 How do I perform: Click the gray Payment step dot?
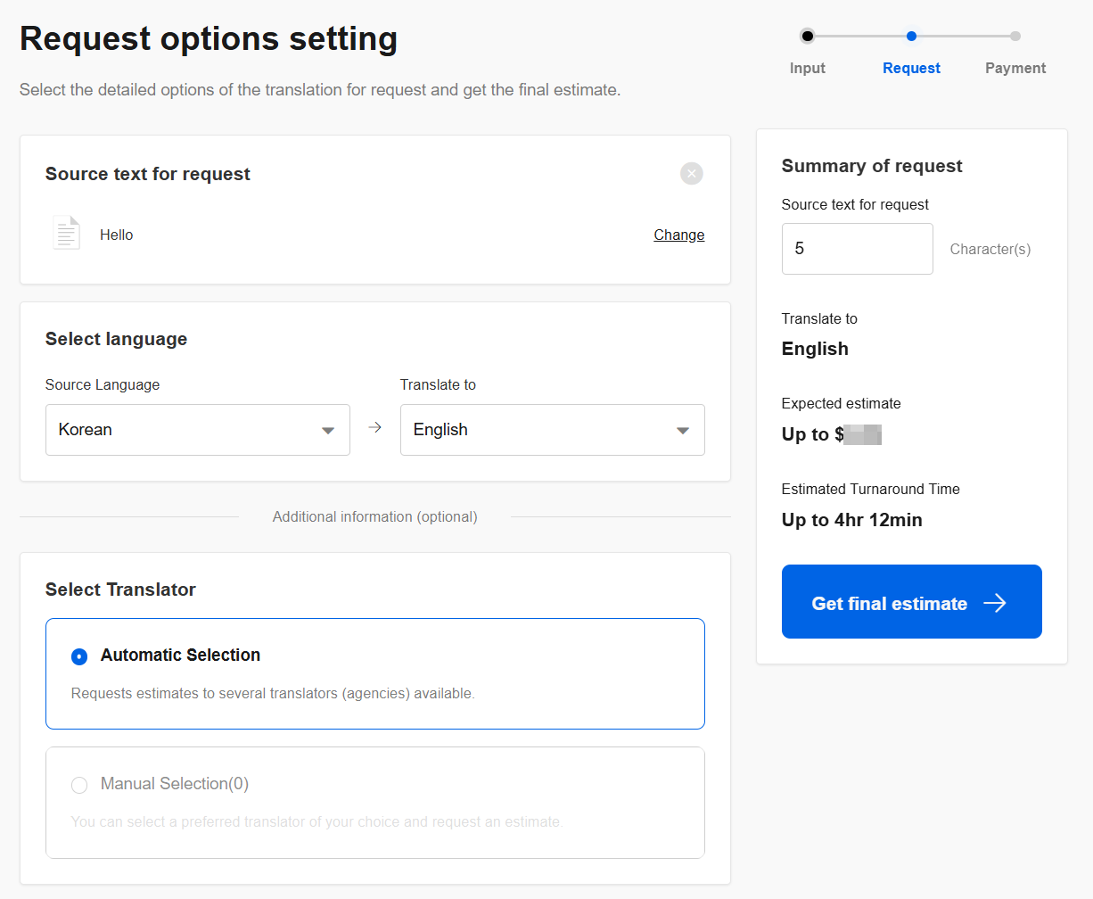coord(1015,37)
